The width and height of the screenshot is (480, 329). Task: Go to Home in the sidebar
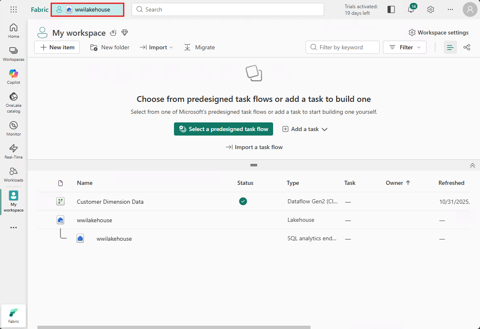[x=14, y=31]
